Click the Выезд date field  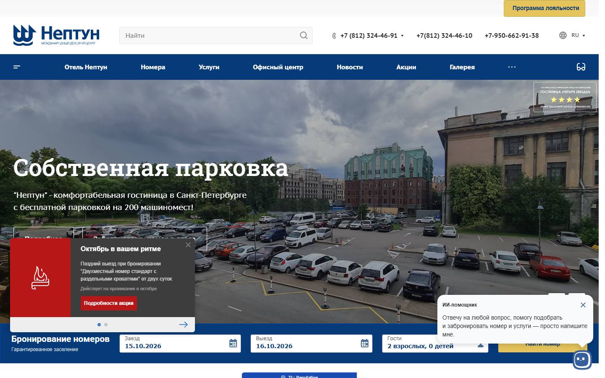tap(311, 343)
